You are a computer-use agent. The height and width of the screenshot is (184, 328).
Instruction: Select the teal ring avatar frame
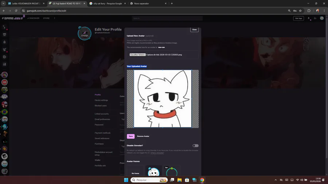tap(172, 171)
